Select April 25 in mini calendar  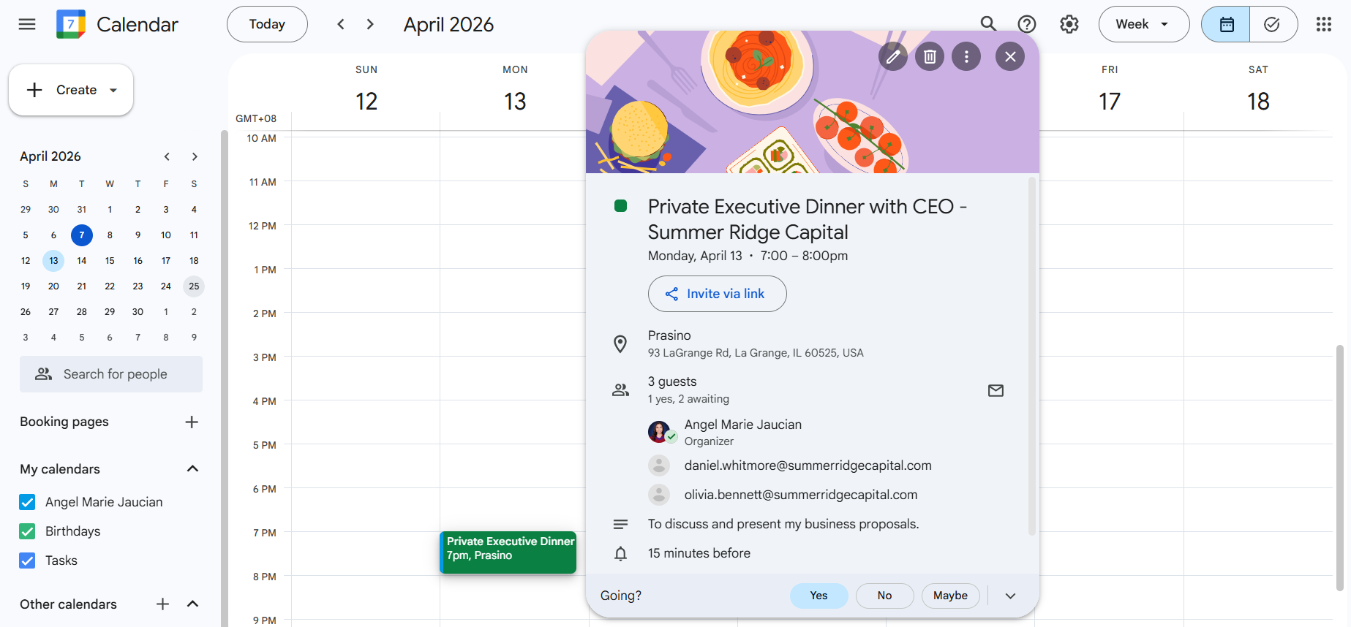(194, 286)
